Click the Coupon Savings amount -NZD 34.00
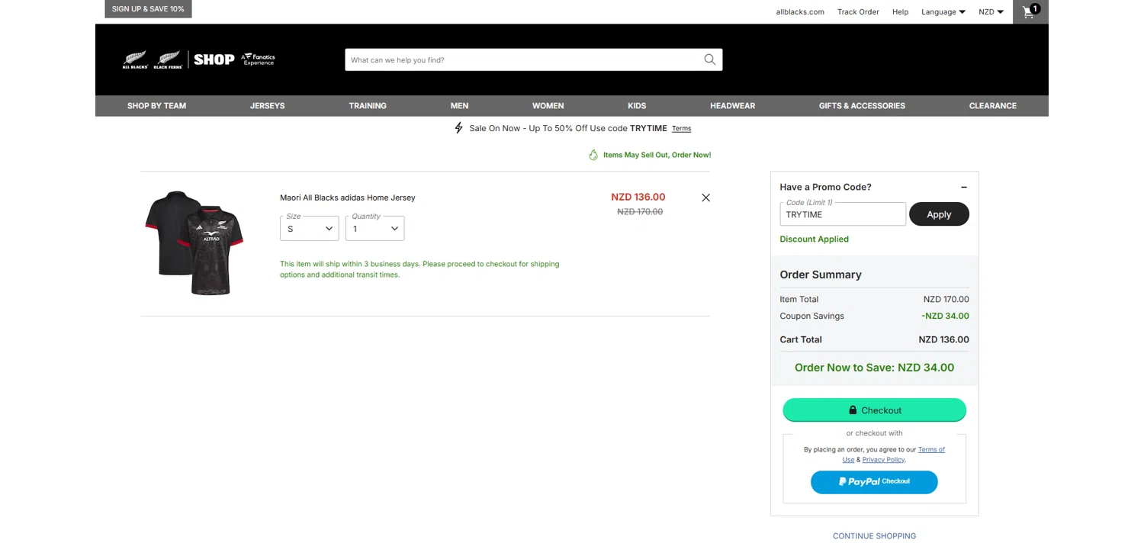The width and height of the screenshot is (1144, 543). tap(945, 316)
